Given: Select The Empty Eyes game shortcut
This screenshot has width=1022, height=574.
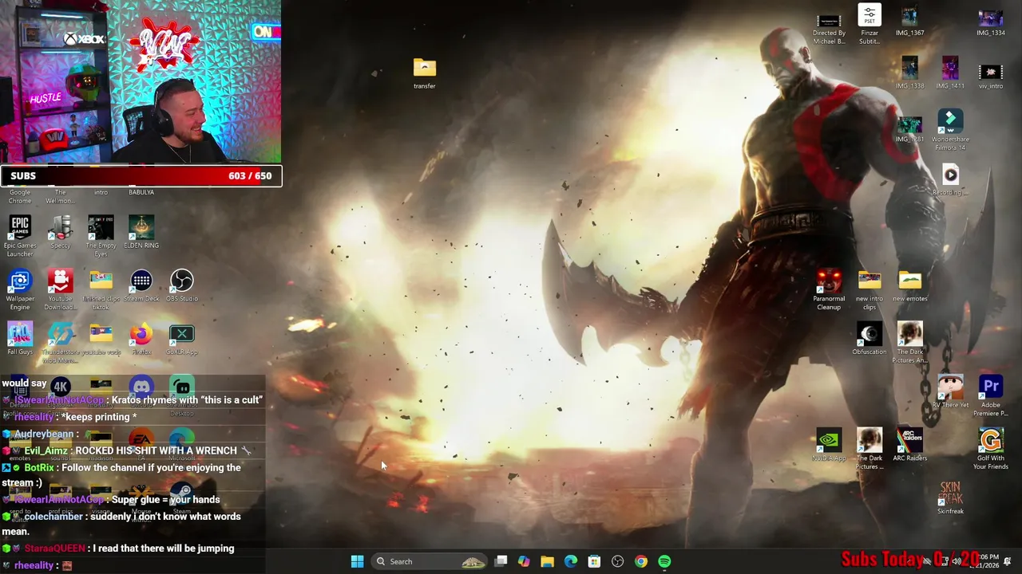Looking at the screenshot, I should (101, 236).
